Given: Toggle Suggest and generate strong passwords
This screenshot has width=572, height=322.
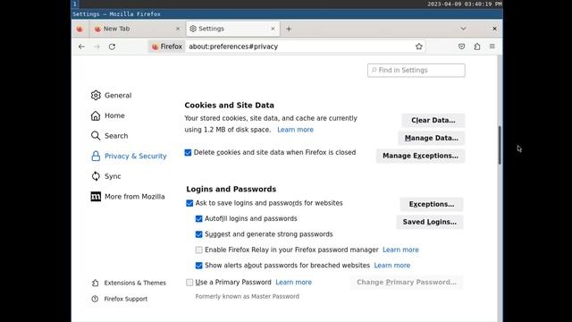Looking at the screenshot, I should tap(198, 234).
